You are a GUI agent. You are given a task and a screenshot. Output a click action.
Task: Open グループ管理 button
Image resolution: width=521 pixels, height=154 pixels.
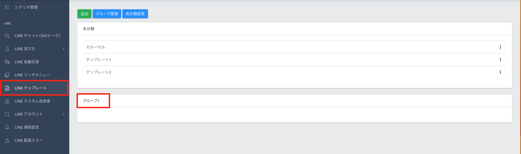[107, 14]
